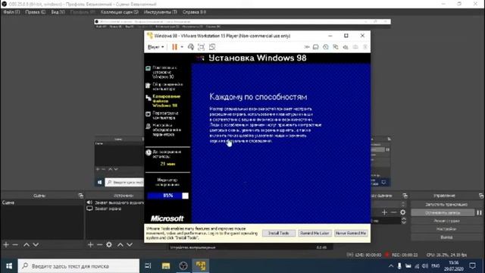
Task: Select the Сцена entry in the Scenes list
Action: click(42, 202)
